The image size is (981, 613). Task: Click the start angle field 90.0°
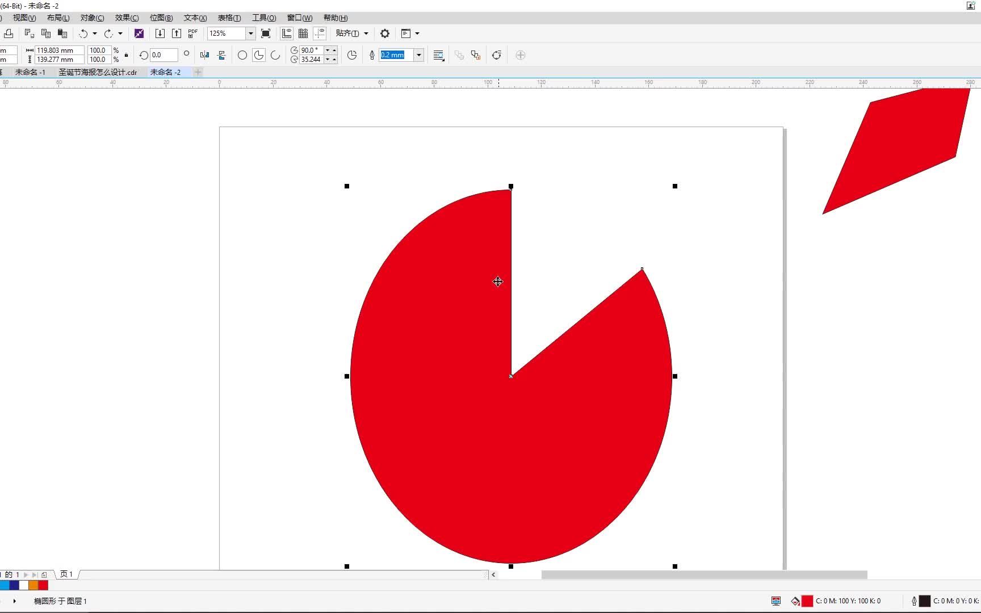(x=311, y=51)
